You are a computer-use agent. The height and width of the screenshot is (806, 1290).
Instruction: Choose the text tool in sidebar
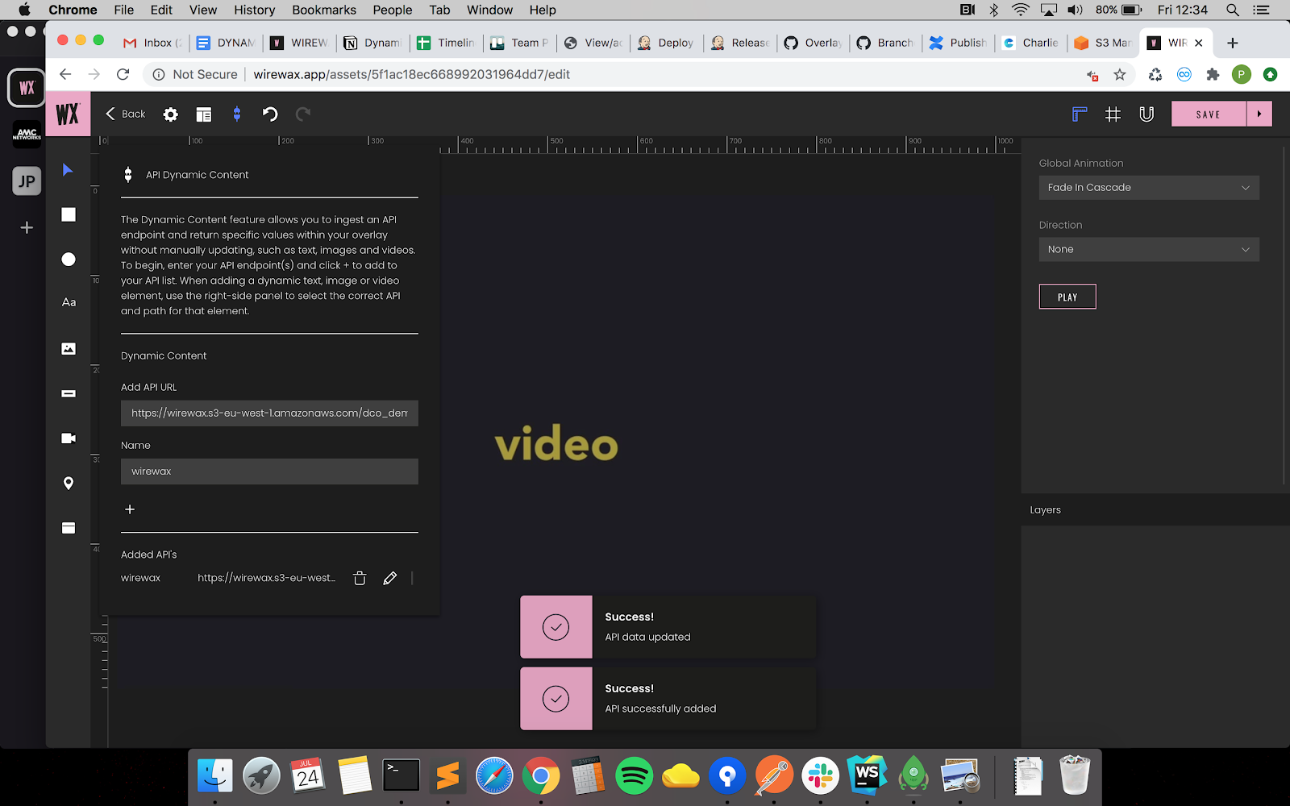69,302
